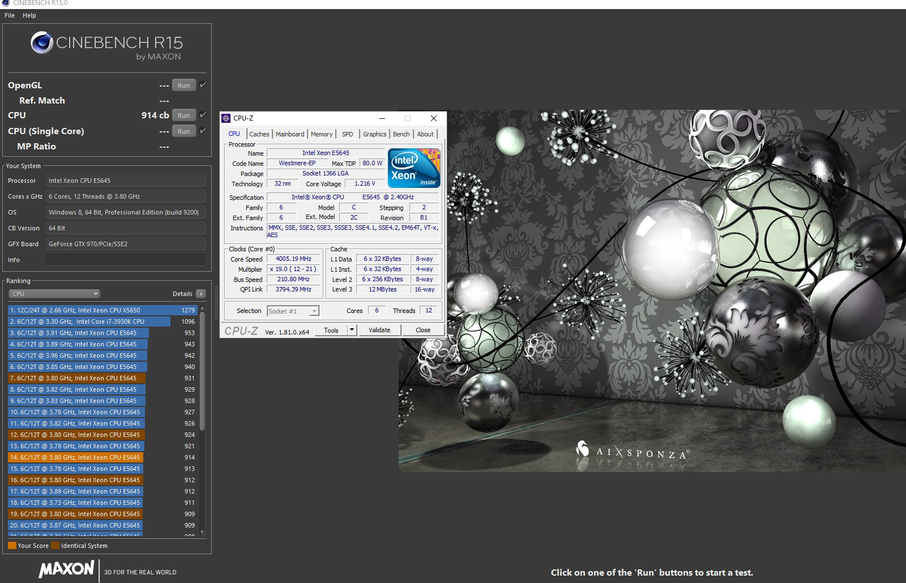This screenshot has width=906, height=583.
Task: Select the CPU tab in CPU-Z
Action: [234, 134]
